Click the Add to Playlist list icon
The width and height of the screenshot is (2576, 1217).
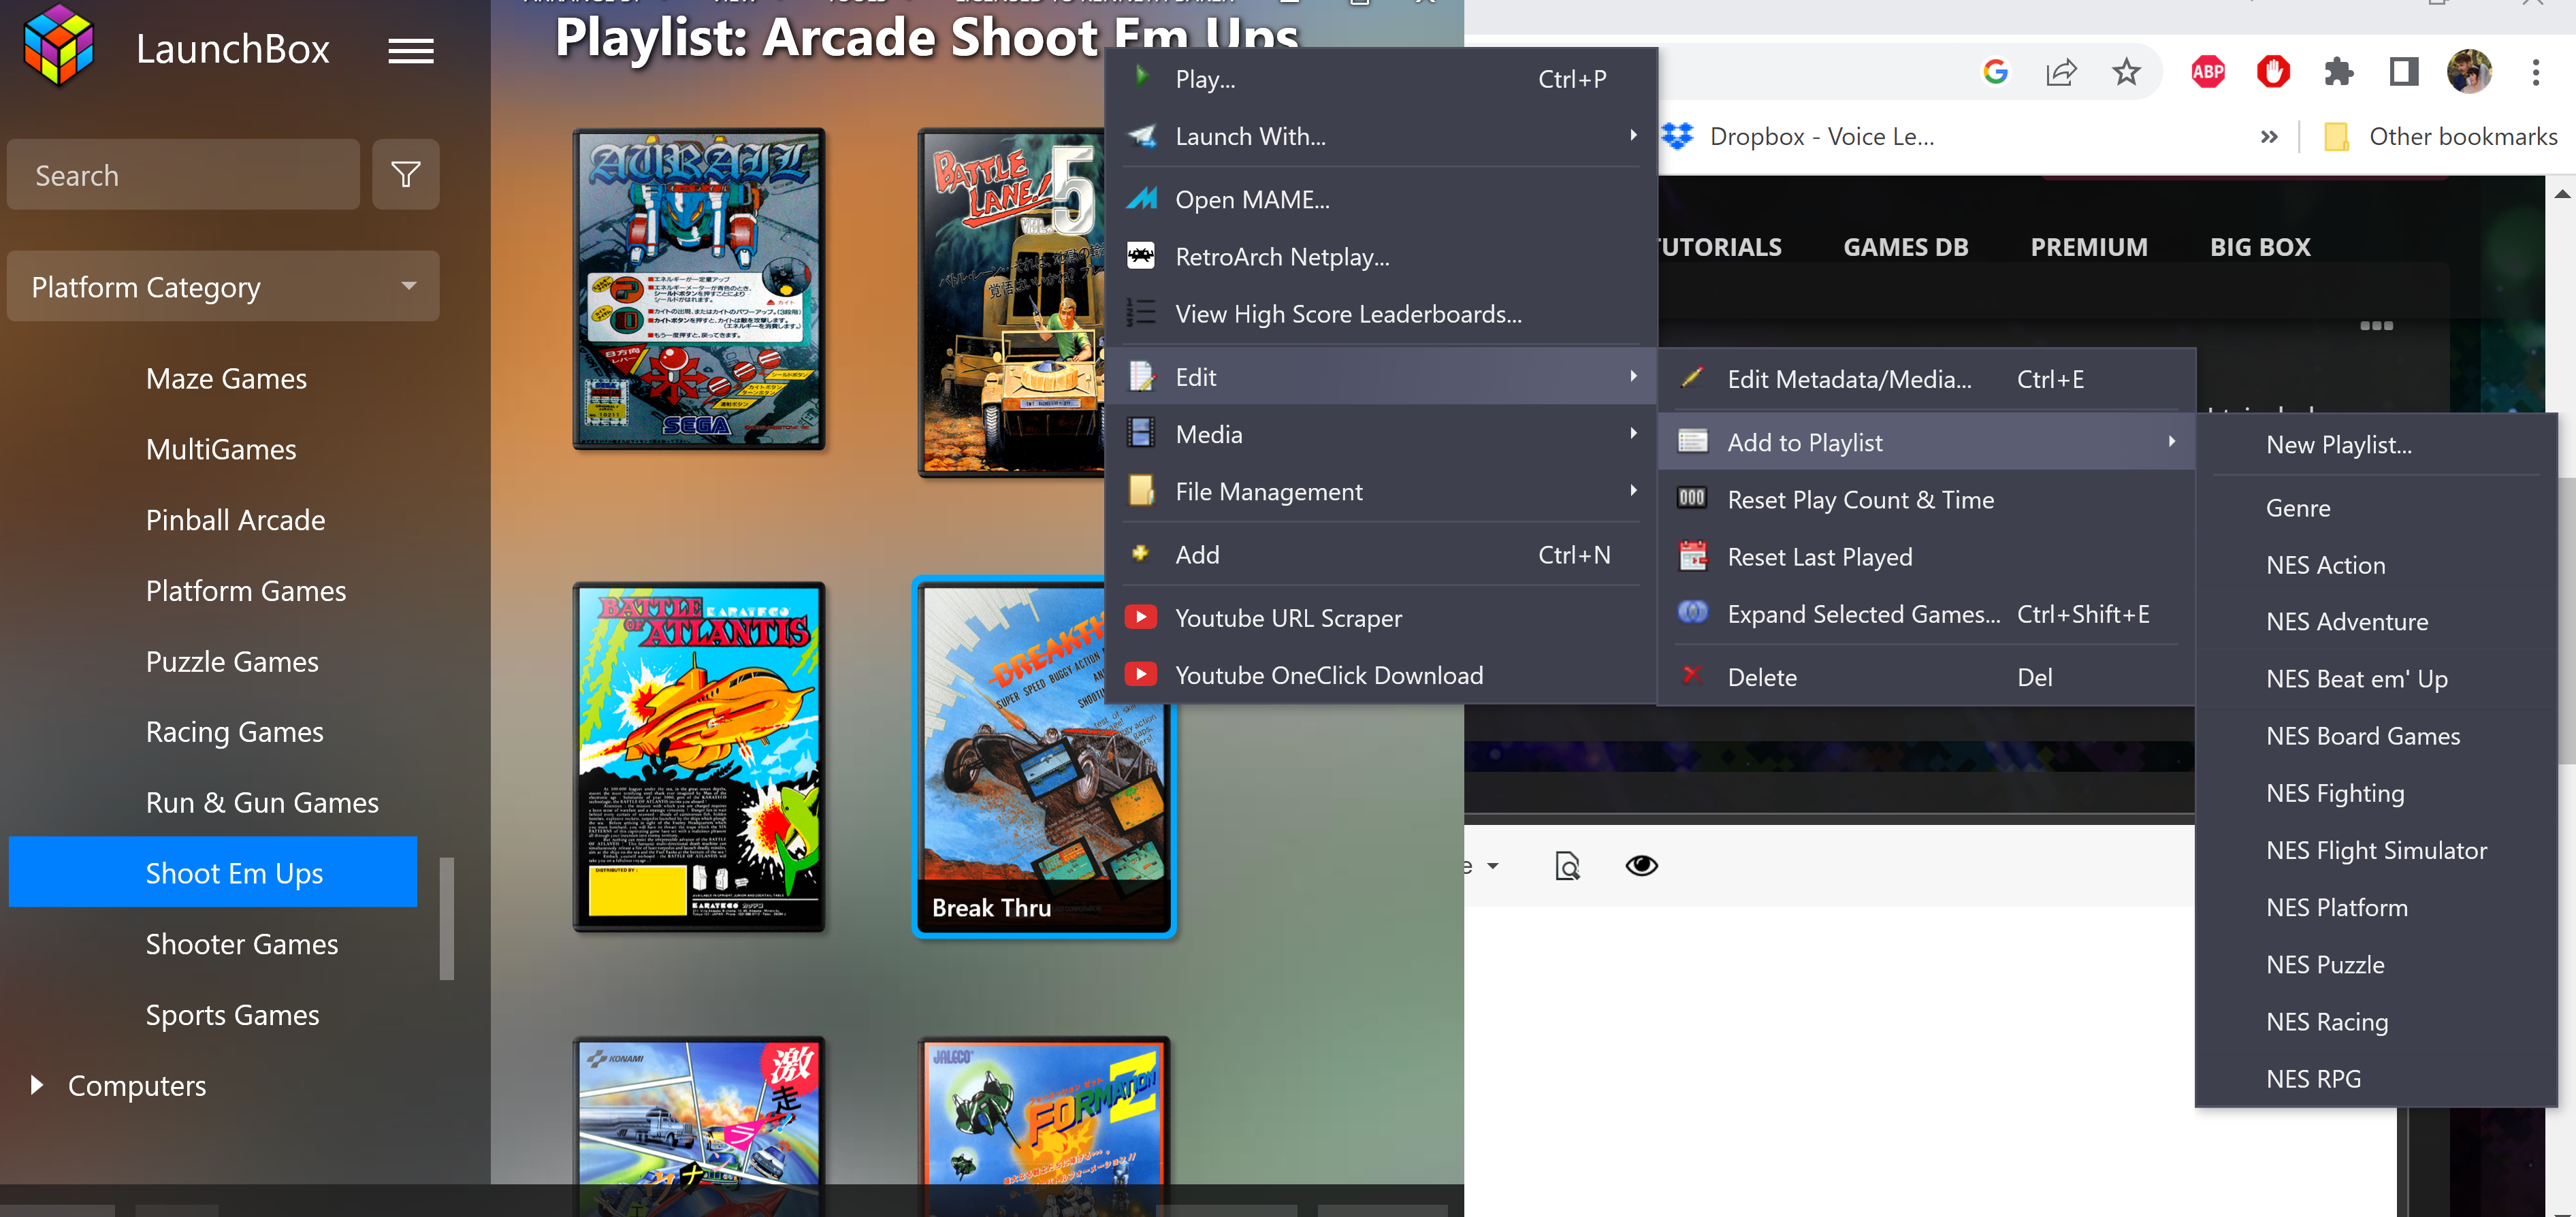click(x=1692, y=441)
